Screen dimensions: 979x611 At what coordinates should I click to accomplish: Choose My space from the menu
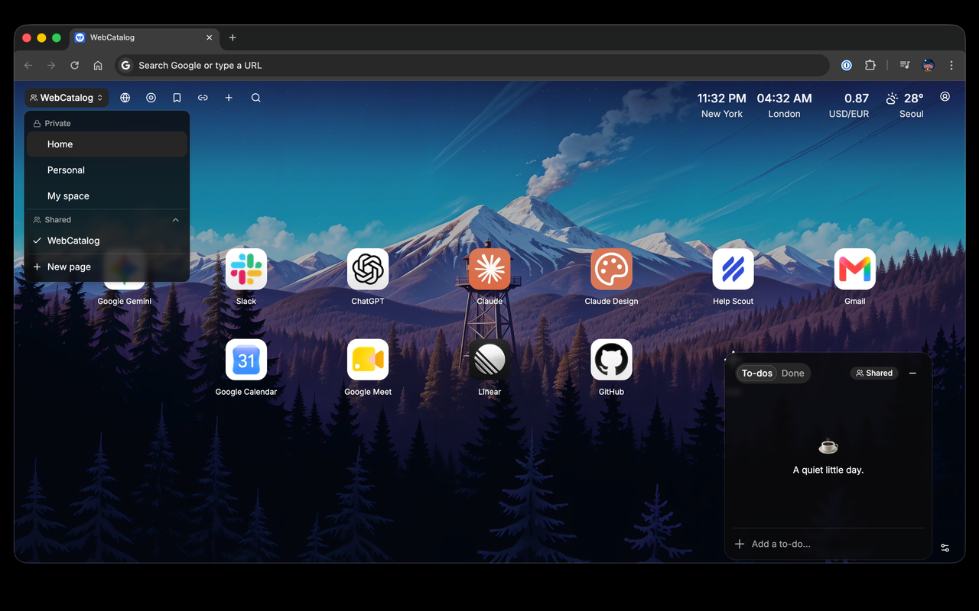[107, 196]
